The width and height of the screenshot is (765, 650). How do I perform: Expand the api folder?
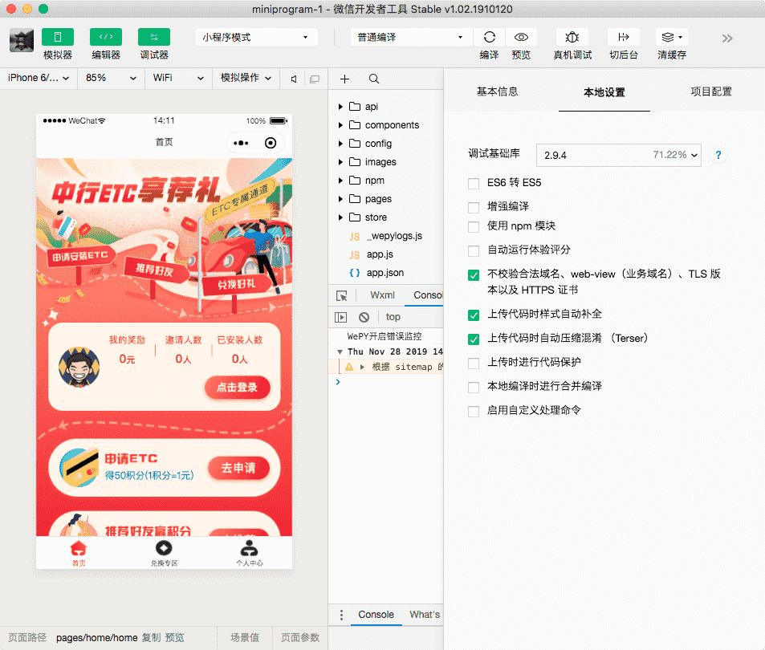click(340, 107)
